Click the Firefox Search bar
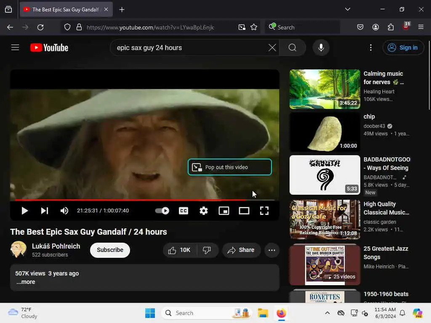The width and height of the screenshot is (431, 323). [x=302, y=27]
